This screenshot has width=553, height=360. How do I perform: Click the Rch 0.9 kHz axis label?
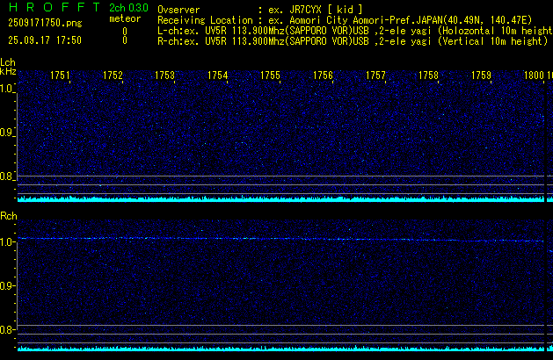click(7, 285)
